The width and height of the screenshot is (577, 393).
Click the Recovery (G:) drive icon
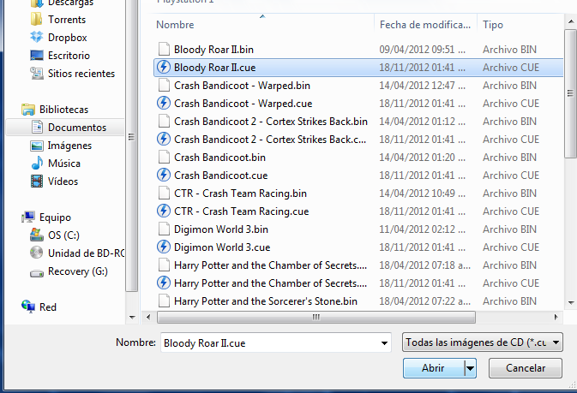point(36,272)
